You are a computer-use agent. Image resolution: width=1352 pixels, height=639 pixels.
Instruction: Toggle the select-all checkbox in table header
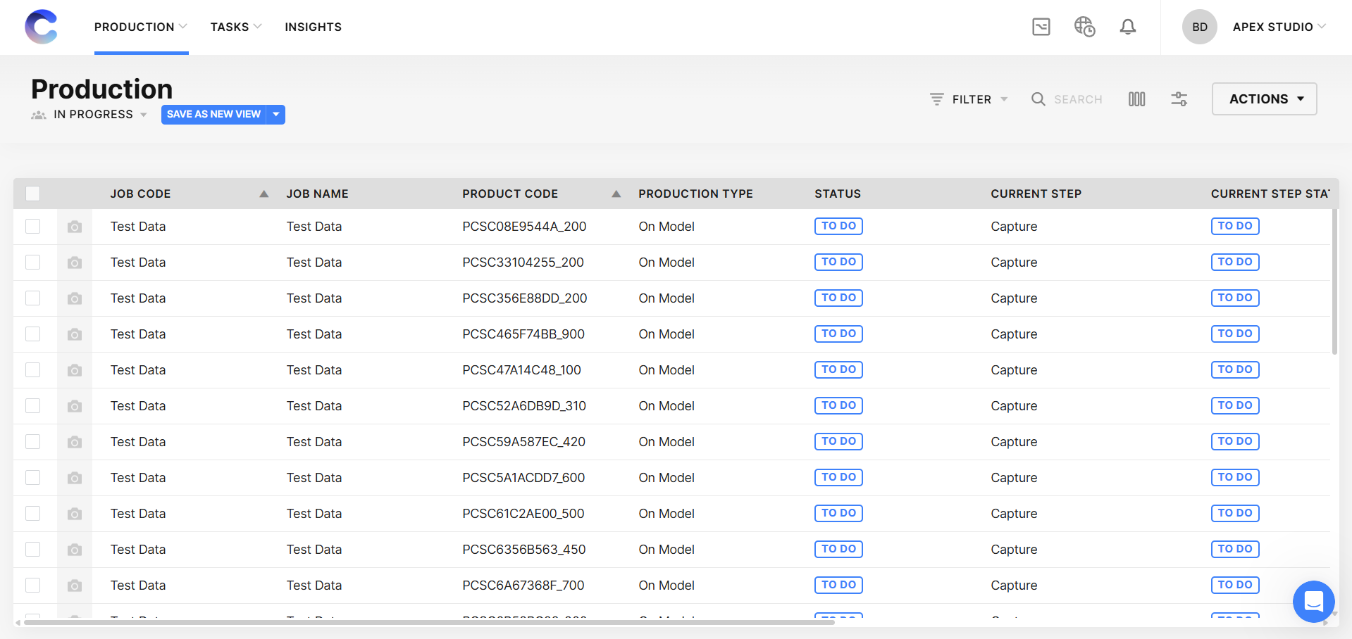33,194
